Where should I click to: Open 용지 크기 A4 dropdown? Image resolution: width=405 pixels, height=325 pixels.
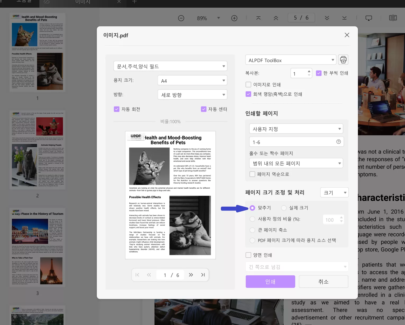tap(192, 80)
